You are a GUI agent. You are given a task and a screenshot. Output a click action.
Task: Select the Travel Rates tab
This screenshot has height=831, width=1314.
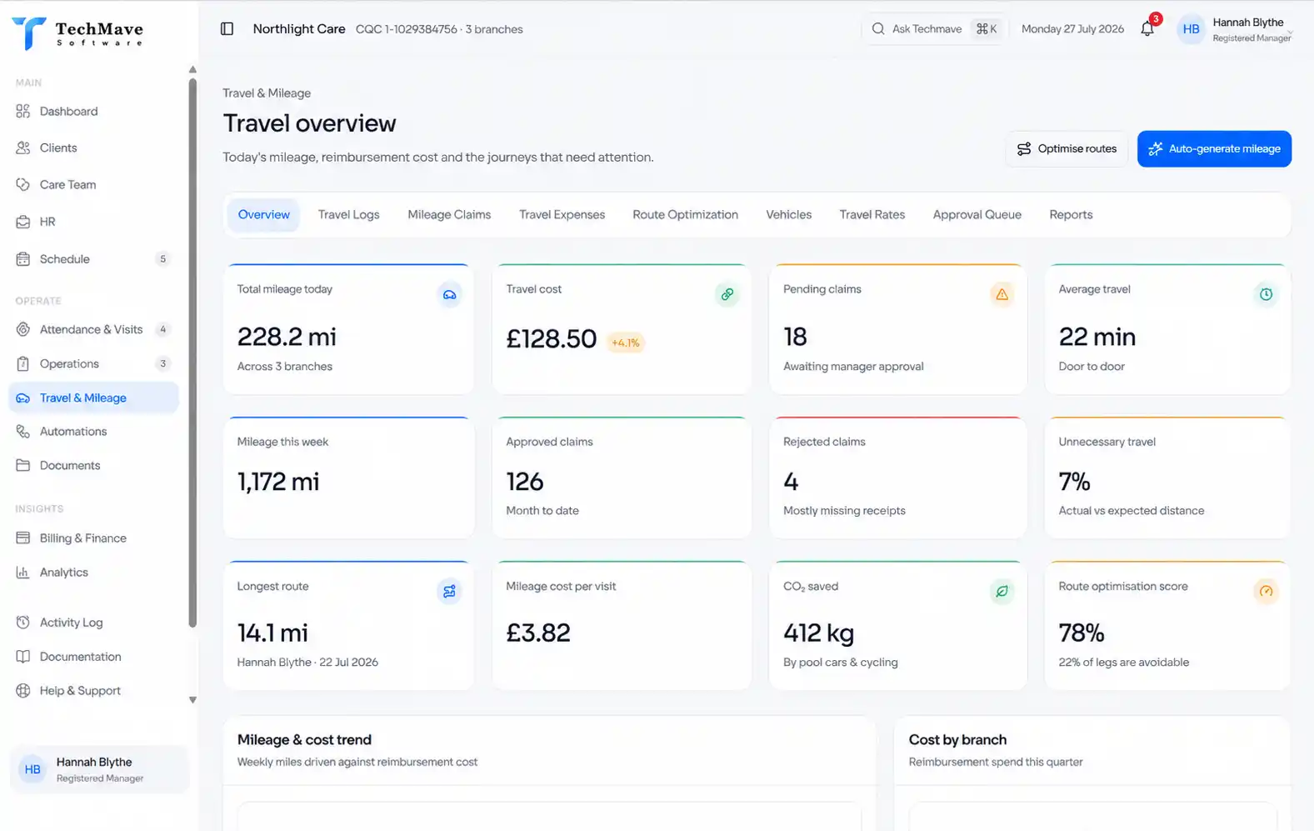coord(872,214)
